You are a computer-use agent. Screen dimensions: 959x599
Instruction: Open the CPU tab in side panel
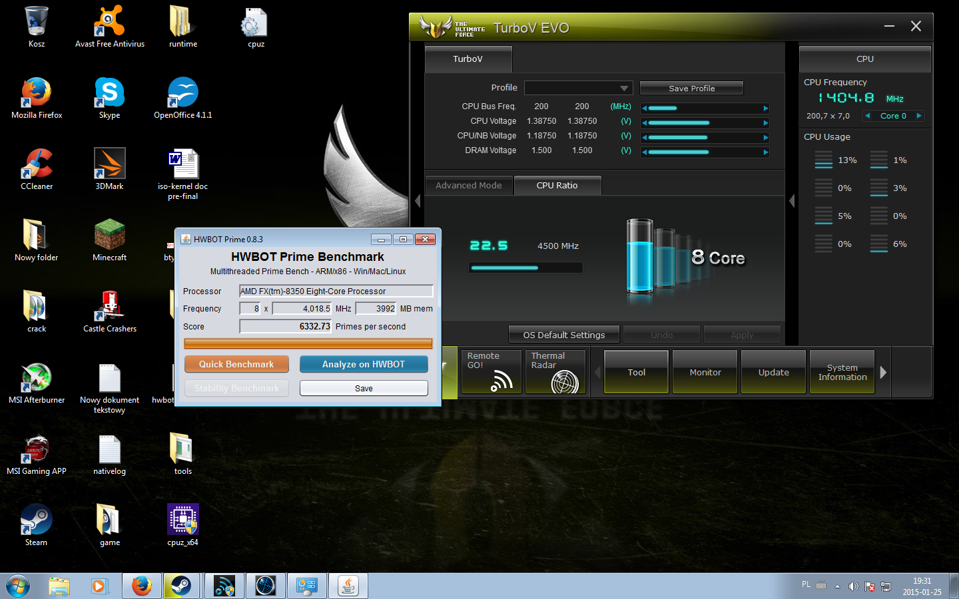point(865,59)
